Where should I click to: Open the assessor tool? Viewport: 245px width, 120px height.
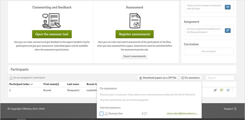point(52,34)
